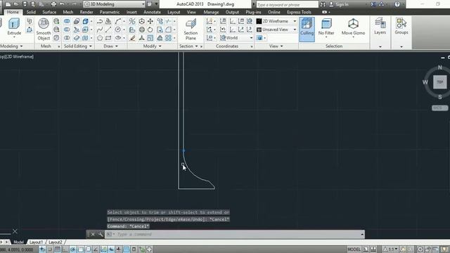Switch to the Annotate ribbon tab
Screen dimensions: 450x253
click(x=152, y=12)
